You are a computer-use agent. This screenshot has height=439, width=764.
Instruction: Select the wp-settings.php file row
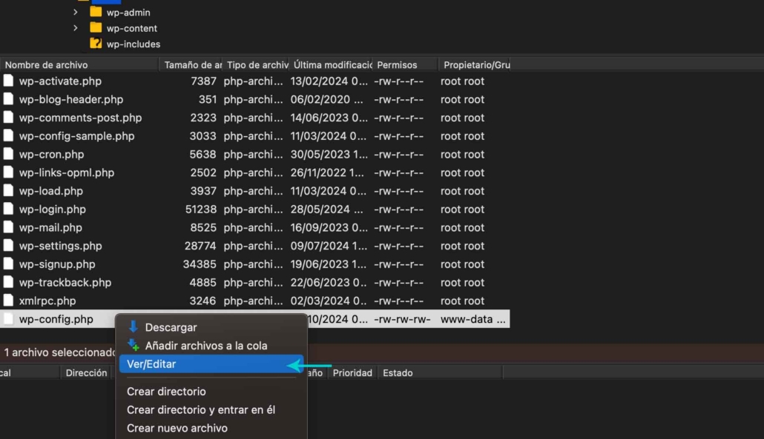61,246
